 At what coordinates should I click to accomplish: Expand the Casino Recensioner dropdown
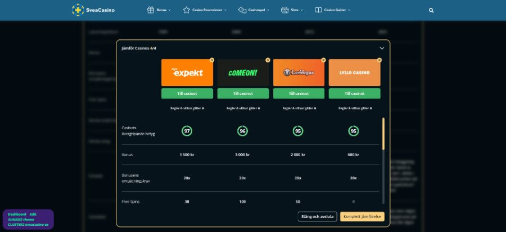pos(225,10)
